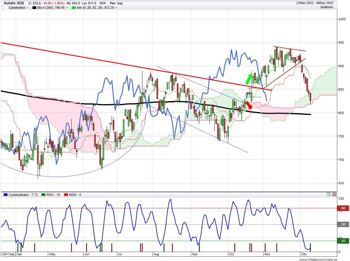
Task: Click the 184*dag label on the time axis
Action: click(8, 254)
